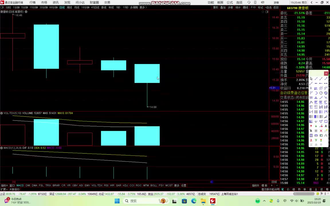
Task: Click the side panel icon beside diamond
Action: tap(267, 12)
